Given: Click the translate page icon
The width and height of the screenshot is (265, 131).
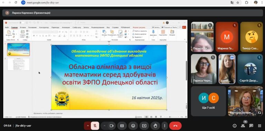Looking at the screenshot, I should [232, 2].
